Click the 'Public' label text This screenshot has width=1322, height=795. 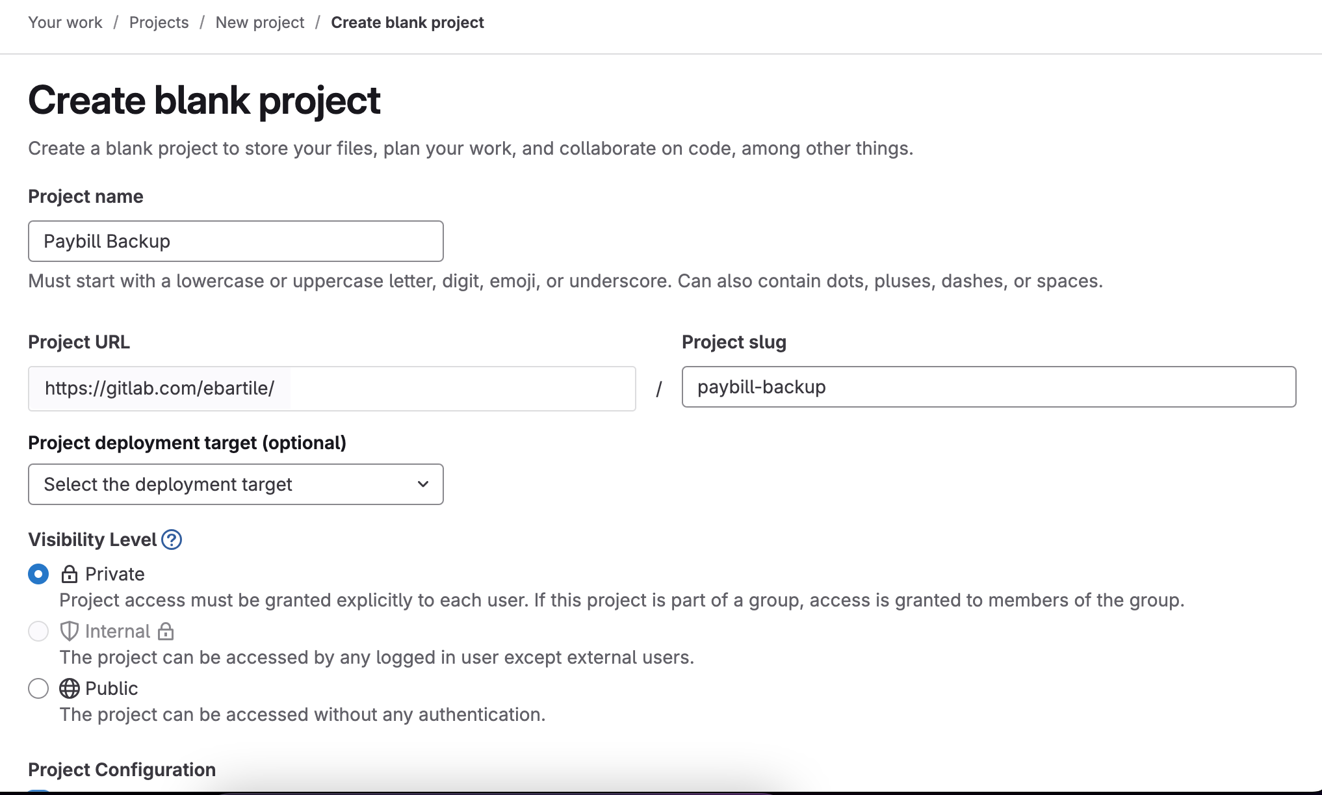[x=112, y=688]
